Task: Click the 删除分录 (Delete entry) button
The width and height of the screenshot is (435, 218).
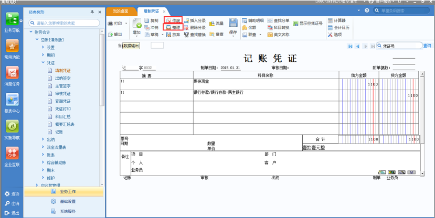Action: click(195, 28)
